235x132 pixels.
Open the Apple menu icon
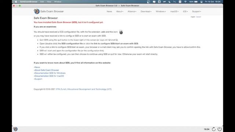[x=16, y=2]
